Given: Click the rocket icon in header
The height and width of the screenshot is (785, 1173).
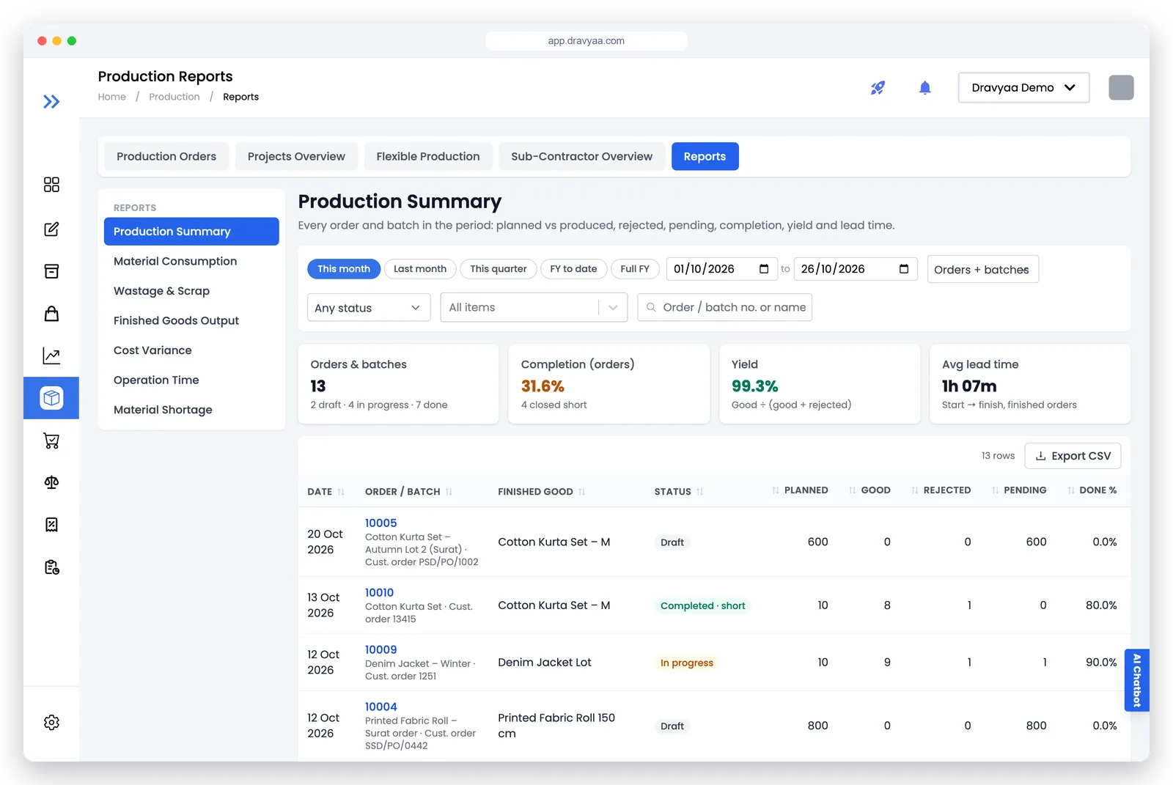Looking at the screenshot, I should click(x=878, y=88).
